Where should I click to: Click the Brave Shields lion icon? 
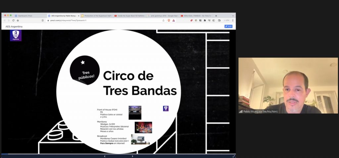tap(169, 20)
